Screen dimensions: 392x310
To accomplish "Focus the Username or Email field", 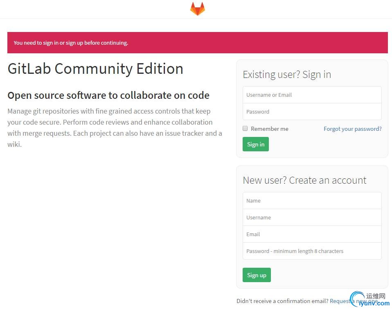I will (x=312, y=95).
